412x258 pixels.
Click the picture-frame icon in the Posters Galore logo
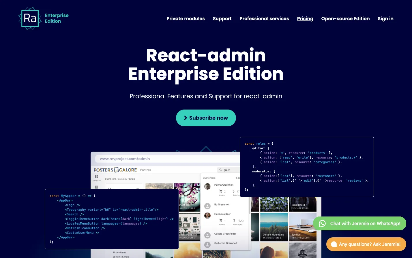point(116,170)
